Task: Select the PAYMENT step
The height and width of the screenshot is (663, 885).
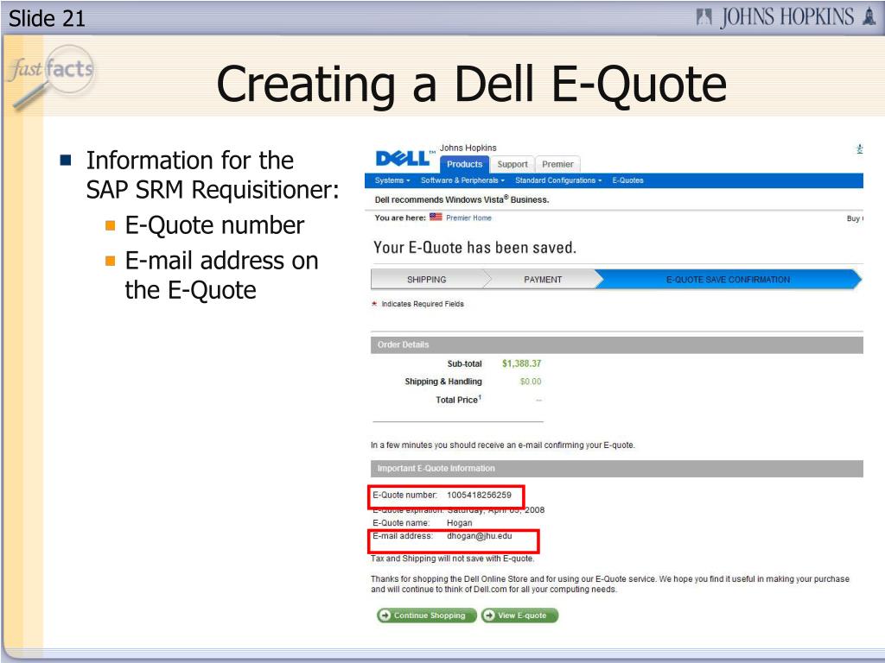Action: 543,280
